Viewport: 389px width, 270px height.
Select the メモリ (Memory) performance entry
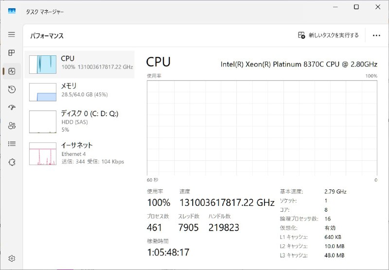79,92
